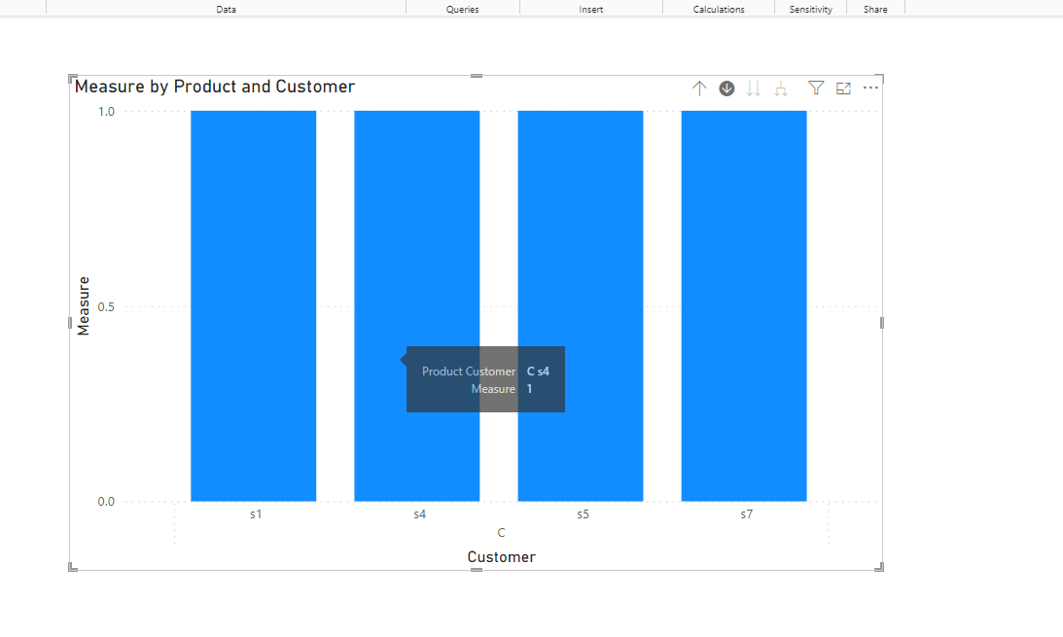Click the chart title Measure by Product and Customer
The width and height of the screenshot is (1063, 637).
(215, 87)
